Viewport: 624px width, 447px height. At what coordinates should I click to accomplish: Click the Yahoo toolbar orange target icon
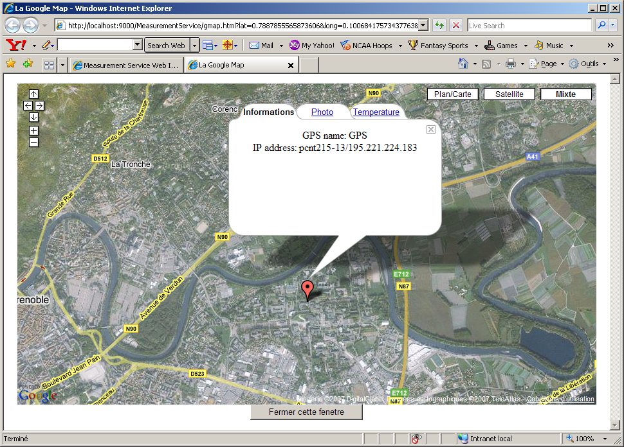(x=228, y=46)
